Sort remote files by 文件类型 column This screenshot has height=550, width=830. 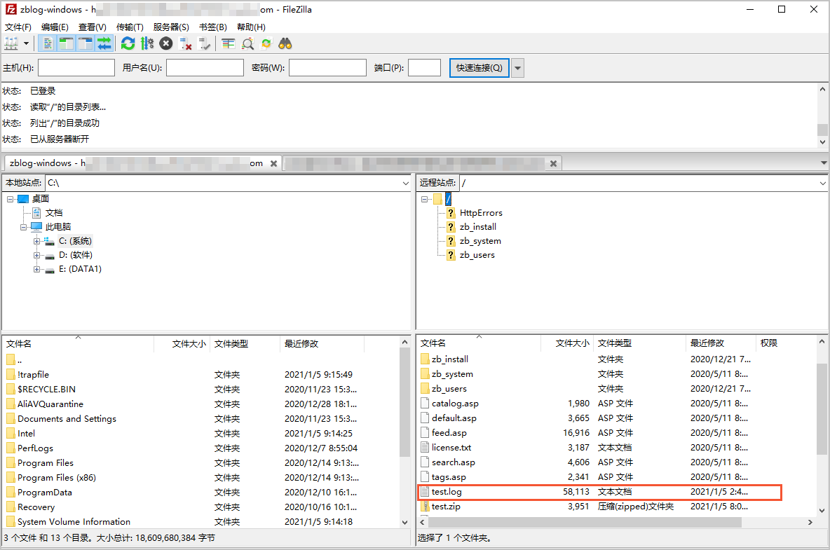(639, 343)
